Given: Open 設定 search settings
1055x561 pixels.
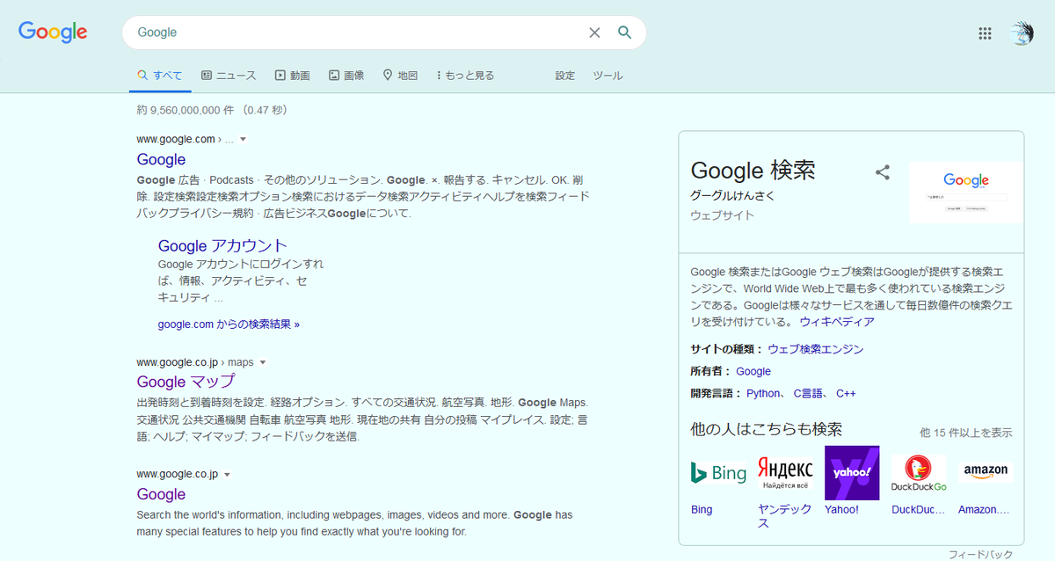Looking at the screenshot, I should click(x=565, y=76).
